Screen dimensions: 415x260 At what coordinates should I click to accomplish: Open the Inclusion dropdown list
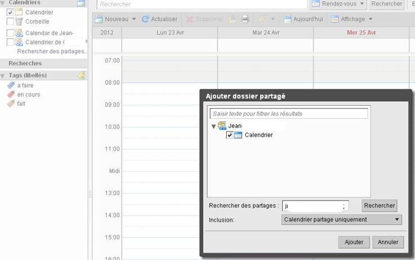[341, 219]
